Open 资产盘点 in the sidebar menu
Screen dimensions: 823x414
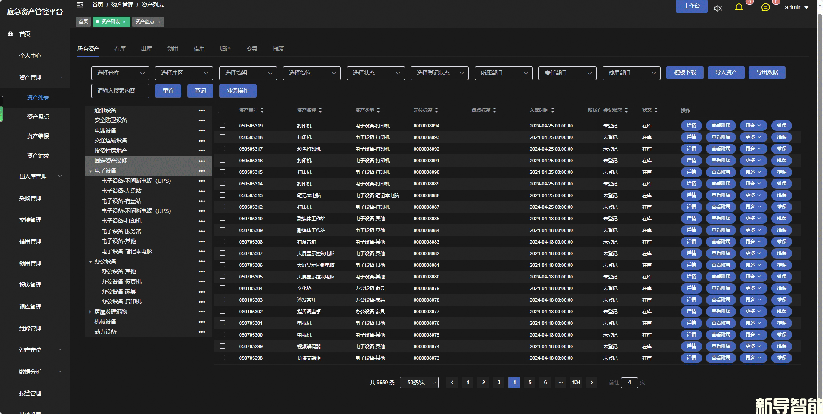coord(38,117)
